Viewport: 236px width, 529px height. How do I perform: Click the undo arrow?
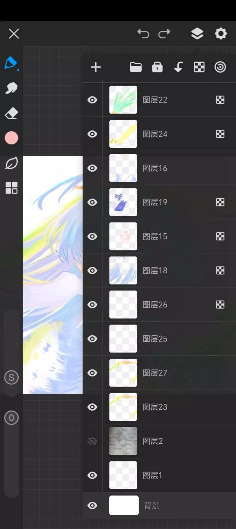pyautogui.click(x=143, y=33)
